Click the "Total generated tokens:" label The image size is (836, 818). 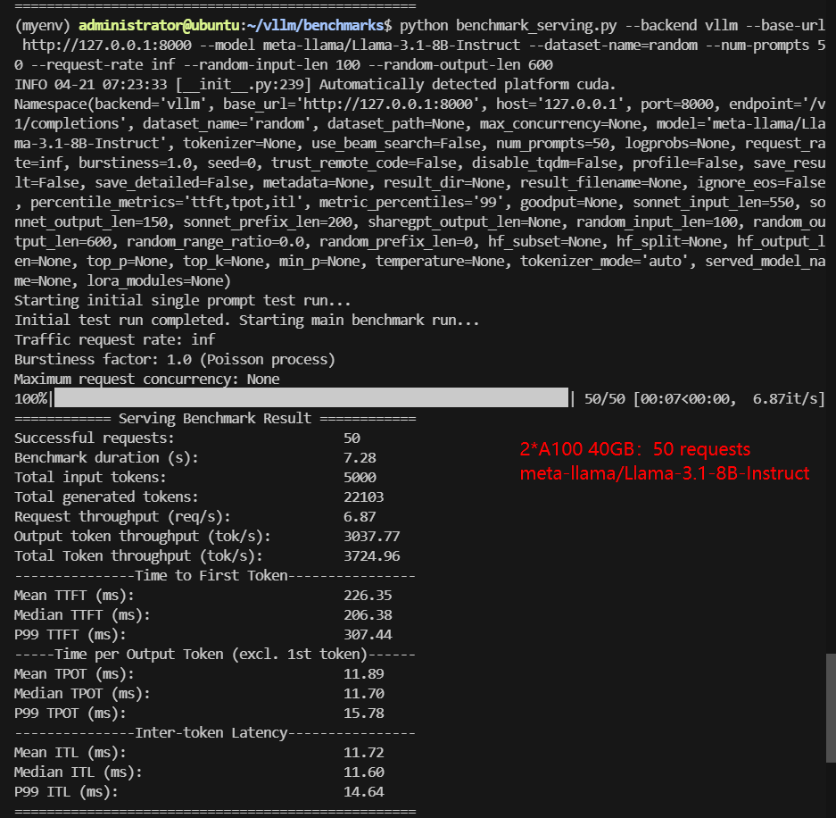107,497
